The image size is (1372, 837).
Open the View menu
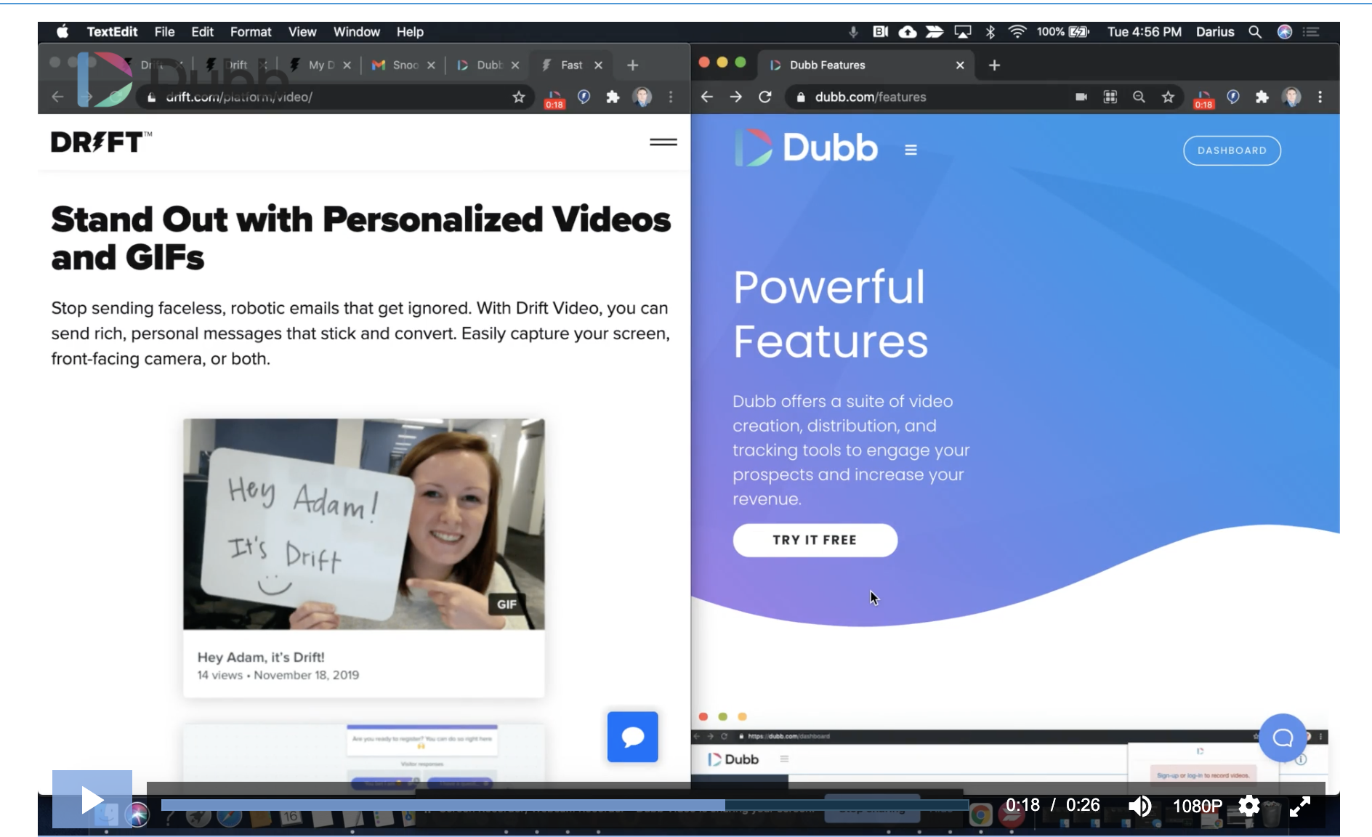point(302,31)
